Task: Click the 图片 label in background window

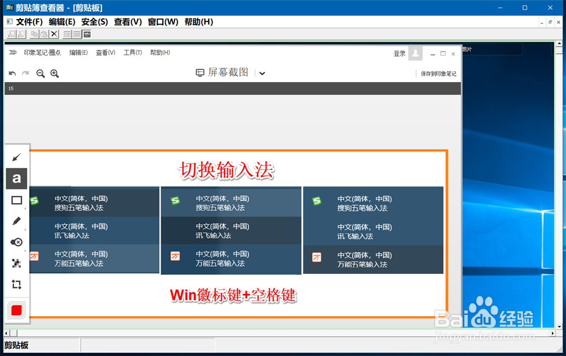Action: click(467, 49)
